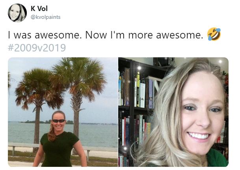
Task: Open K Vol's round profile avatar
Action: click(x=17, y=13)
